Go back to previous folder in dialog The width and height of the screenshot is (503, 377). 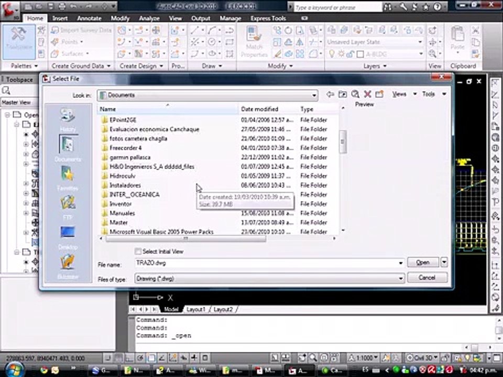[x=330, y=94]
